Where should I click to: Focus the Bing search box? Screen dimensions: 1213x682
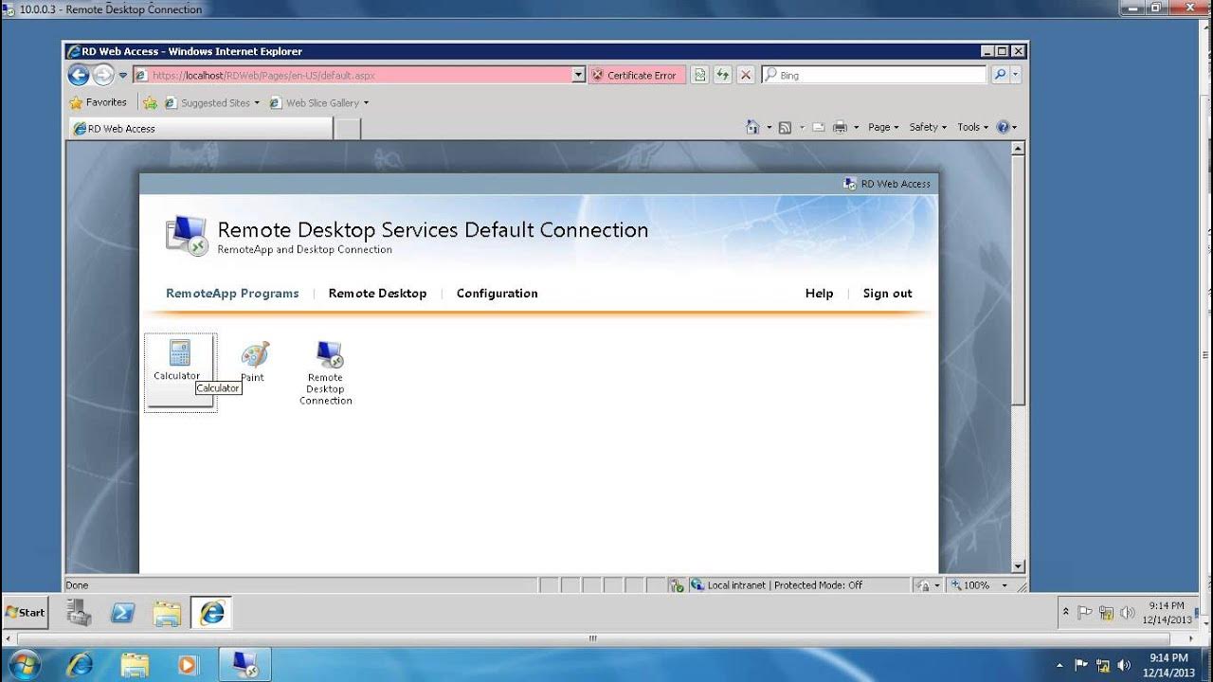click(874, 75)
